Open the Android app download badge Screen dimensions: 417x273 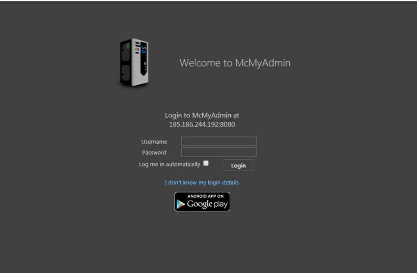click(x=202, y=201)
